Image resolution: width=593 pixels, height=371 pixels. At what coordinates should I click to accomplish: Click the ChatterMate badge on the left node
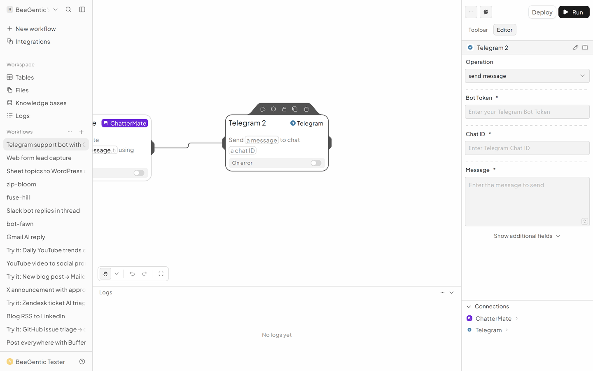[125, 123]
